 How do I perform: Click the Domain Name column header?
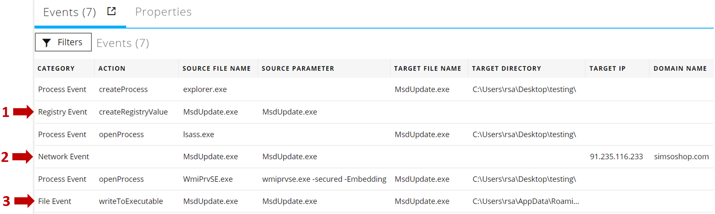680,68
